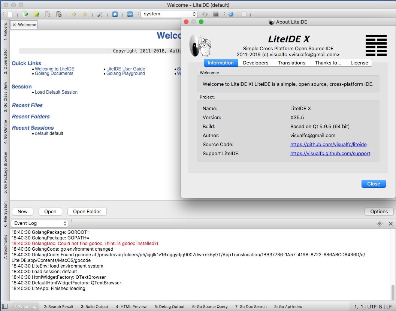This screenshot has width=396, height=311.
Task: Open the Golang Playground link
Action: (x=126, y=73)
